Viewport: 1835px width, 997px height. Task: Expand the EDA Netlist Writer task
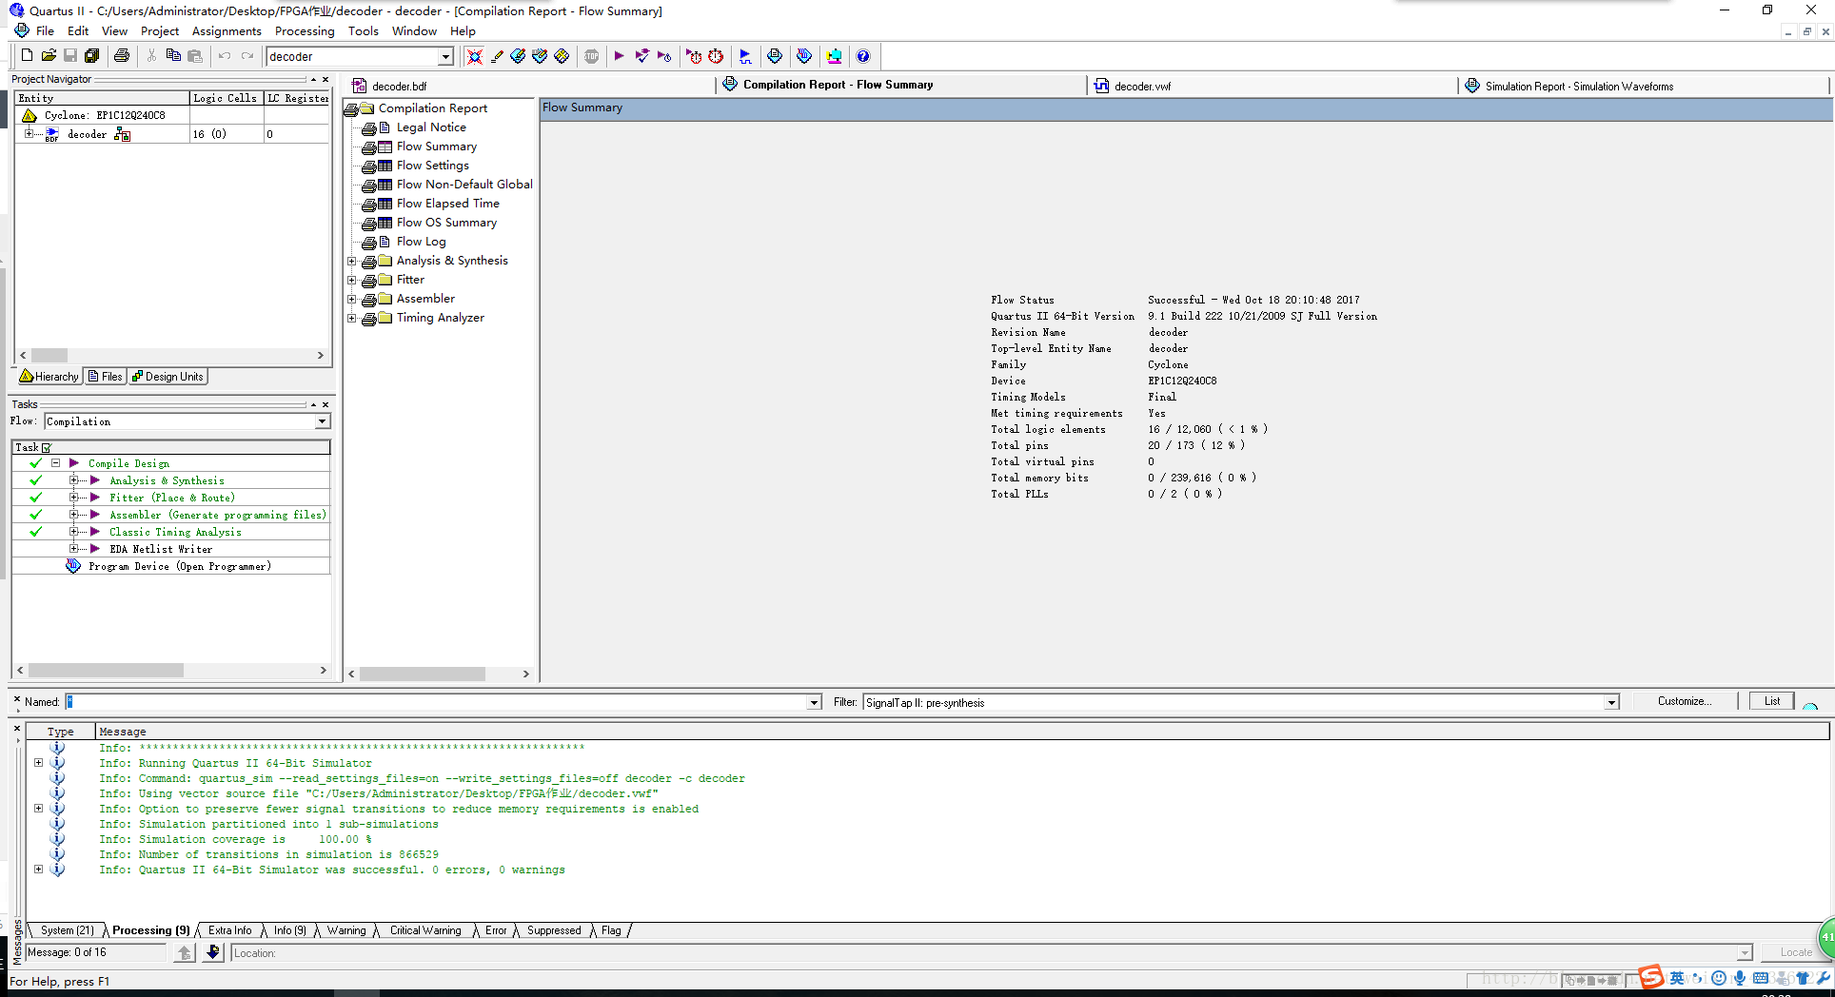pos(74,549)
